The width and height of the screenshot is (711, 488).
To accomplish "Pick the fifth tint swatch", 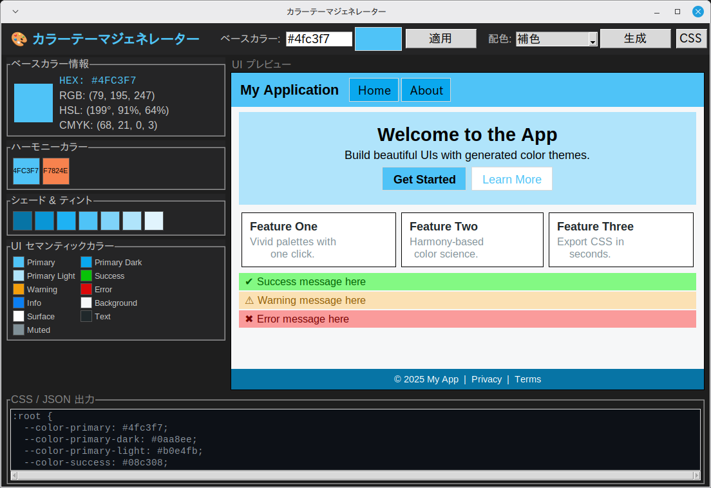I will click(x=110, y=221).
